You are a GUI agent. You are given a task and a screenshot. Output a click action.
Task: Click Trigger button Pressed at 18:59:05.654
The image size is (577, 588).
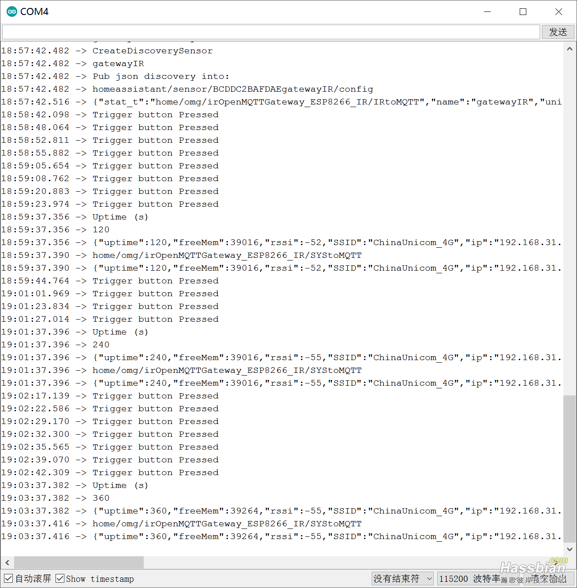click(x=110, y=166)
